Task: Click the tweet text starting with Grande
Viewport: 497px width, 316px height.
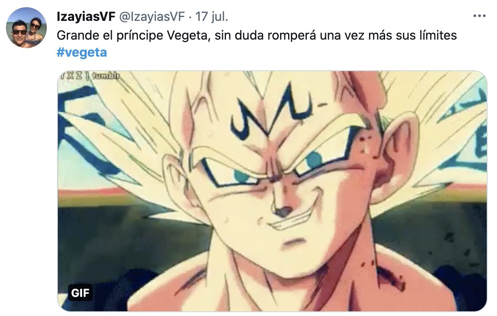Action: point(257,35)
